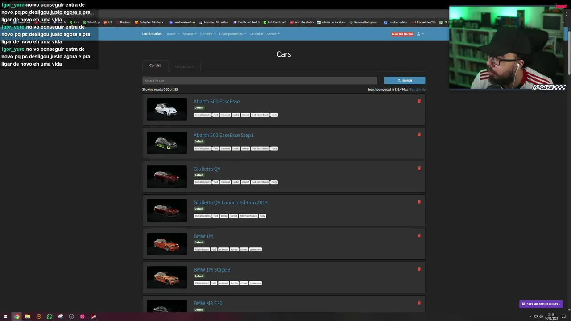Open the BMW M3 E30 link

[x=208, y=303]
